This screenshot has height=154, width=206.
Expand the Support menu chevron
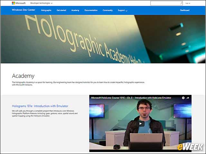(126, 11)
